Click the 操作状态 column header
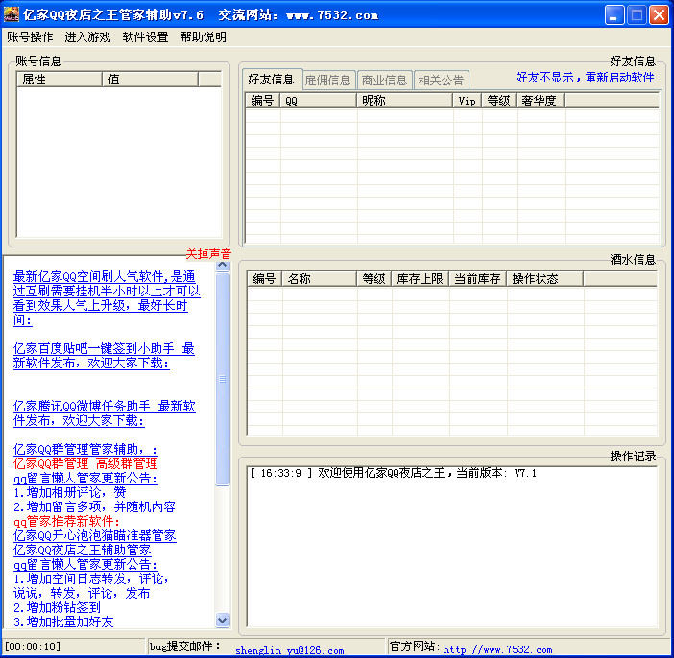The width and height of the screenshot is (674, 658). [x=544, y=279]
